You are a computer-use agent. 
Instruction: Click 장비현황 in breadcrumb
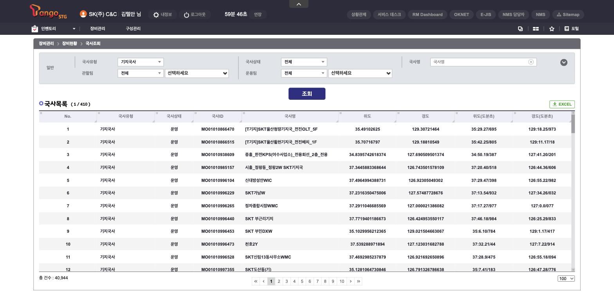tap(69, 43)
